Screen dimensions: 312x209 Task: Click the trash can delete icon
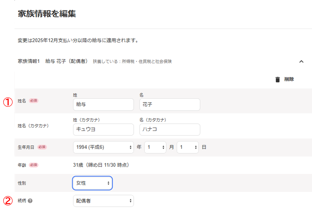[x=277, y=80]
